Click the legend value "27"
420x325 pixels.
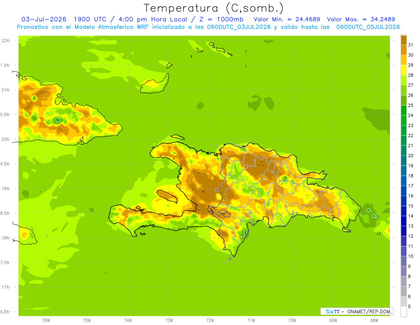(411, 85)
